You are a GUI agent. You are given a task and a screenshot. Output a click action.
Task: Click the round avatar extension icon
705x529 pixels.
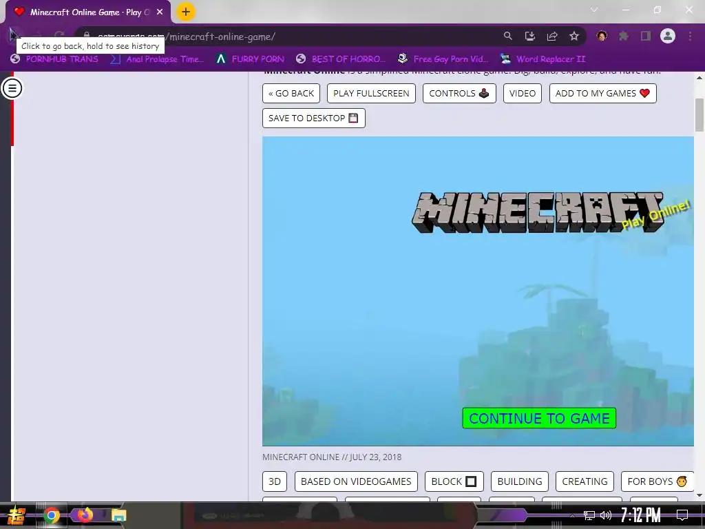click(x=602, y=36)
